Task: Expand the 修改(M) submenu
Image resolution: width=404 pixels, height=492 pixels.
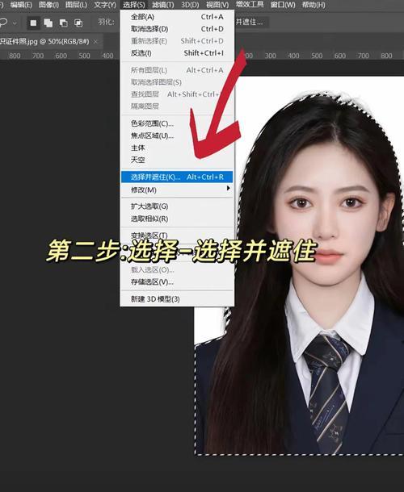Action: (x=177, y=190)
